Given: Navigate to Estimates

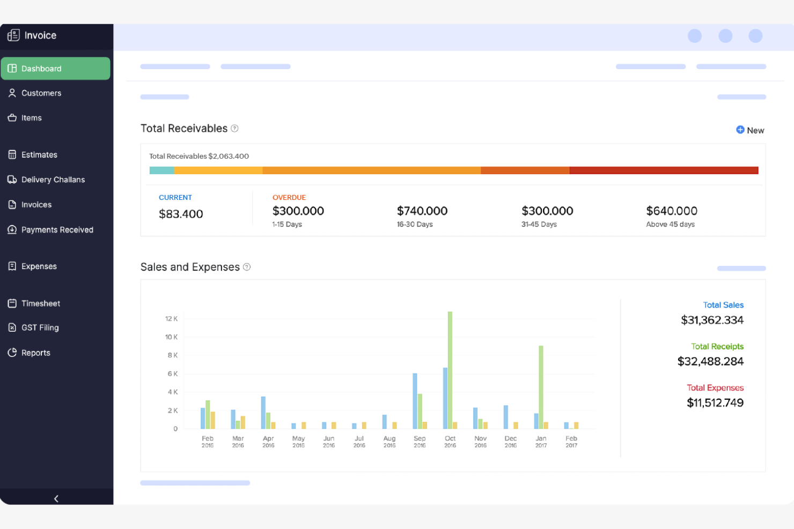Looking at the screenshot, I should pyautogui.click(x=39, y=154).
